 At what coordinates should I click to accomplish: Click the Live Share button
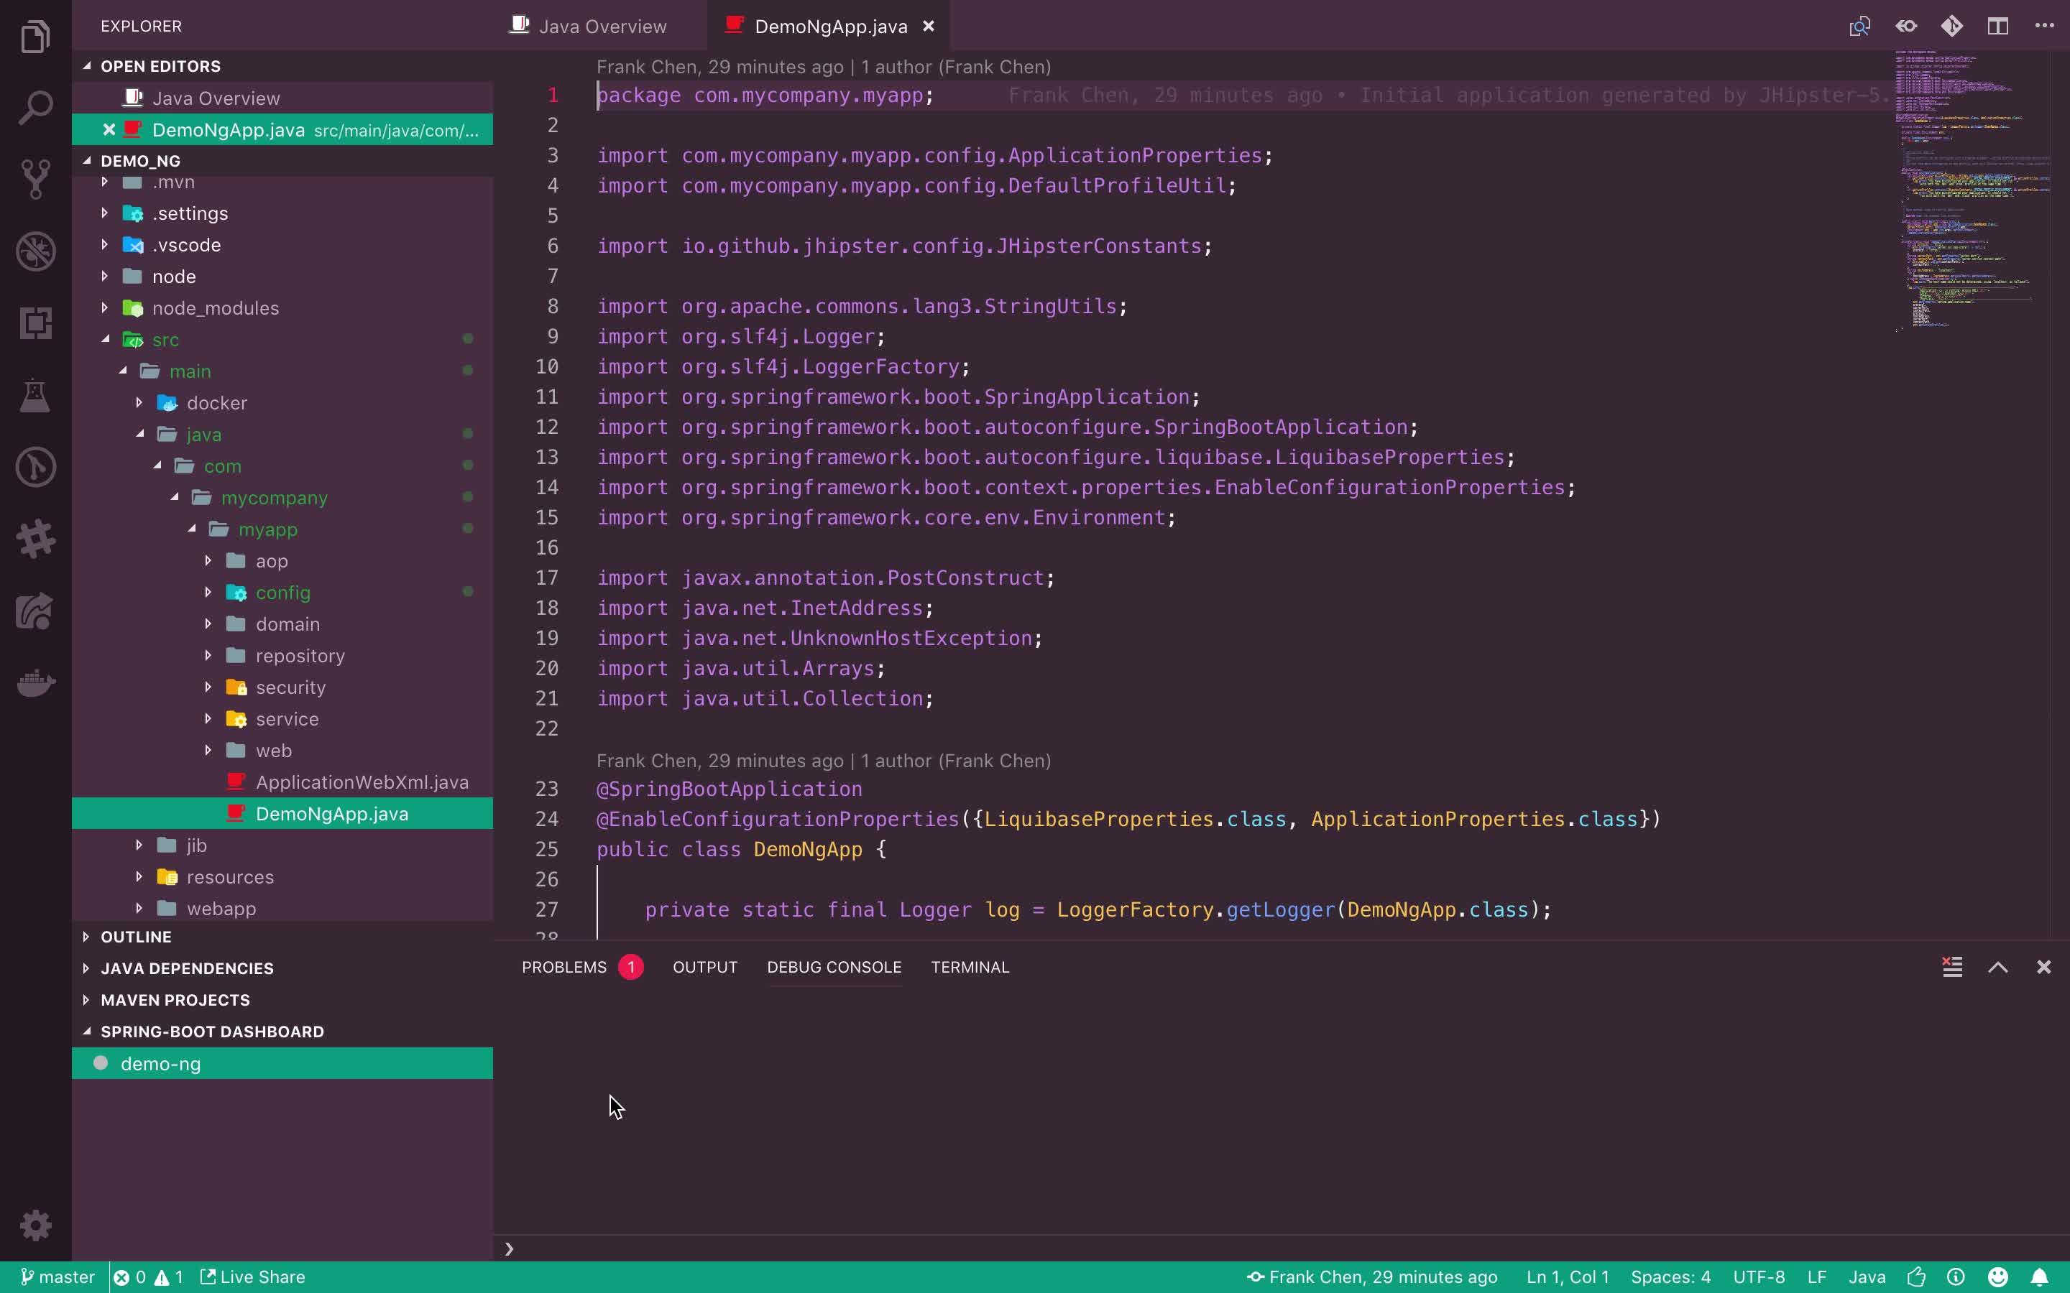click(x=253, y=1276)
